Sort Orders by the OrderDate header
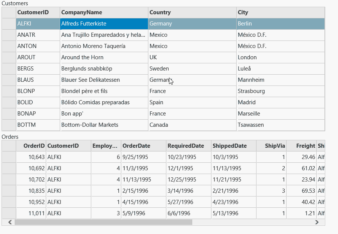The width and height of the screenshot is (338, 234). click(143, 146)
